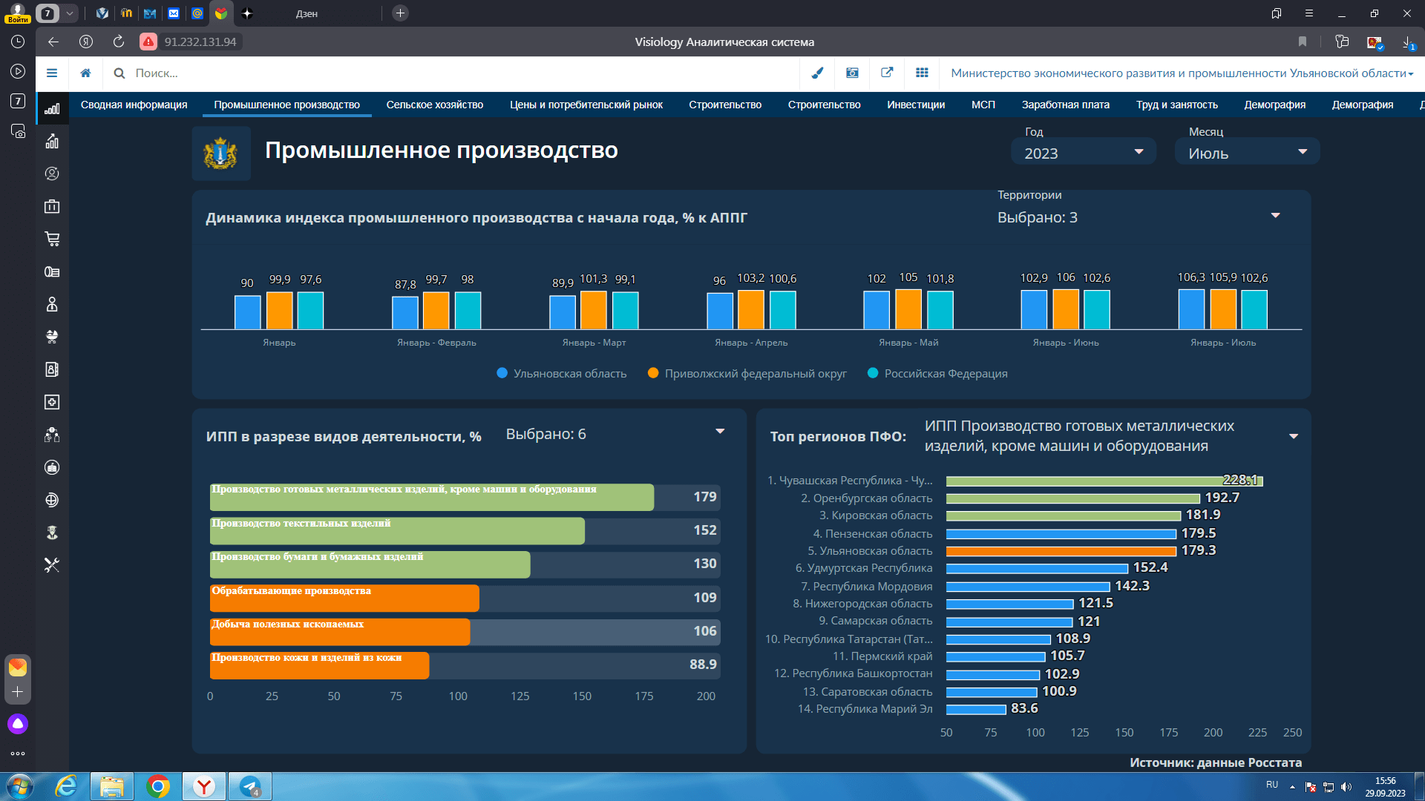Click the Чувашская Республика 228.1 bar
This screenshot has height=801, width=1425.
(1104, 481)
